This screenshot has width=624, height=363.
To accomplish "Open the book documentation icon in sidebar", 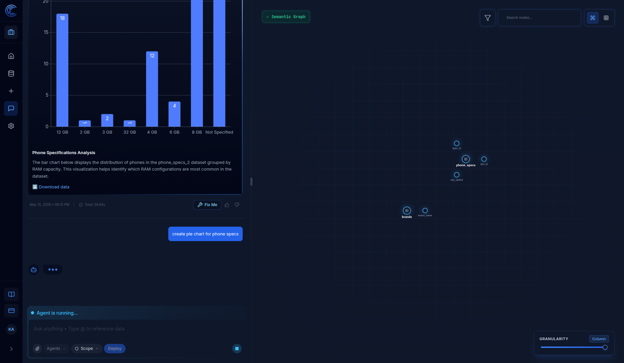I will point(11,294).
